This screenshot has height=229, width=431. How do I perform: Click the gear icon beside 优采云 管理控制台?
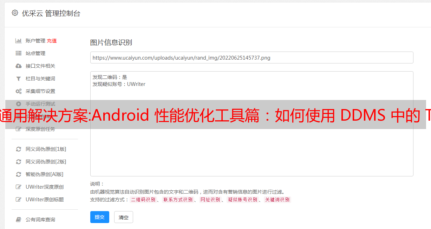tap(15, 13)
